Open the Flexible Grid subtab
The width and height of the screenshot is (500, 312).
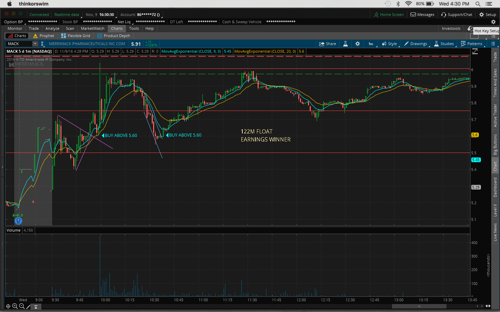tap(76, 36)
